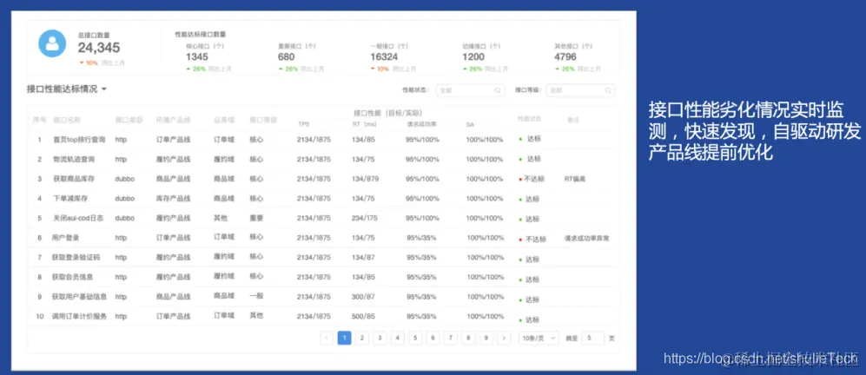Image resolution: width=866 pixels, height=375 pixels.
Task: Go to page 5 in pagination
Action: click(415, 338)
